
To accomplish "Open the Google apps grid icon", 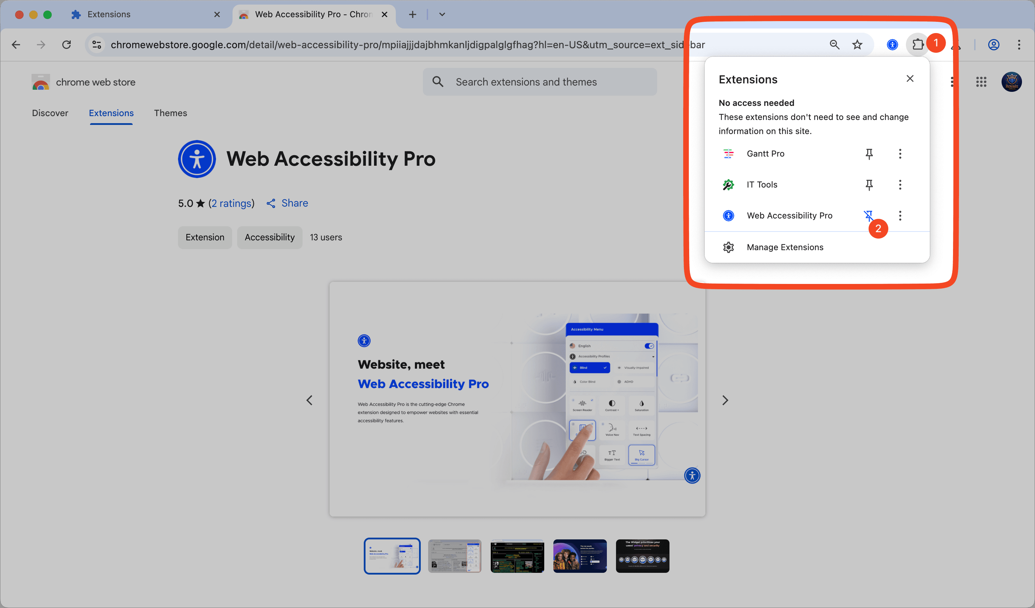I will (x=981, y=82).
